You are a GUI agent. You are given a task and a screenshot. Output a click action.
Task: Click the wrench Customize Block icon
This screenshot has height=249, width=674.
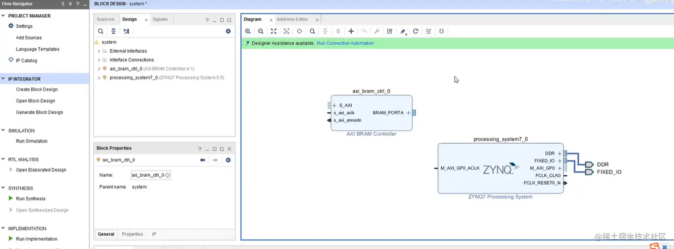point(377,31)
